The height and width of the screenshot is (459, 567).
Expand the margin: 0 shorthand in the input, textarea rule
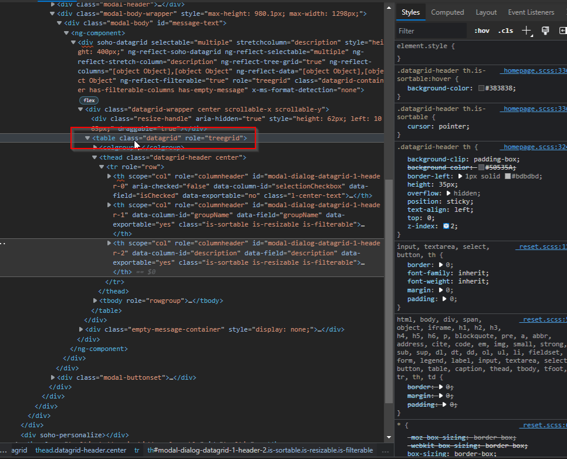click(x=441, y=290)
